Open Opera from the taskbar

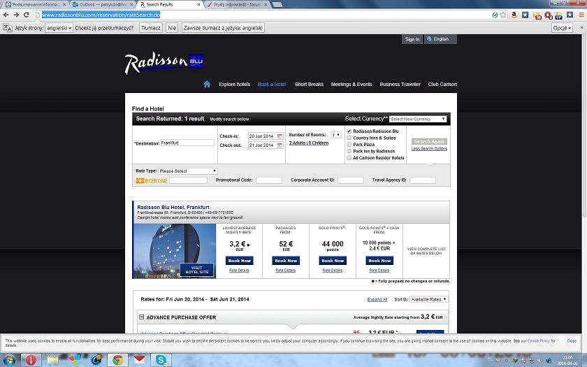31,360
